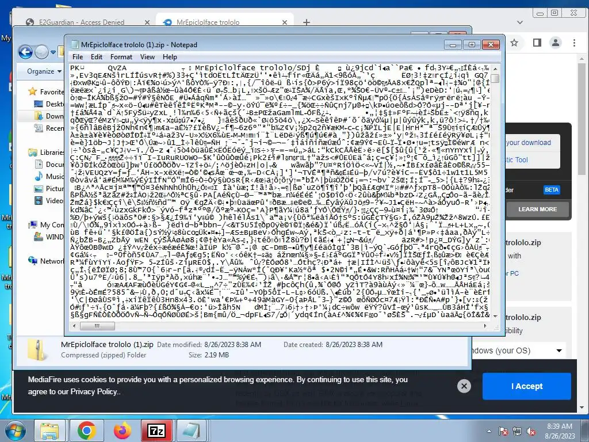The height and width of the screenshot is (442, 589).
Task: Click the LEARN MORE button
Action: point(538,209)
